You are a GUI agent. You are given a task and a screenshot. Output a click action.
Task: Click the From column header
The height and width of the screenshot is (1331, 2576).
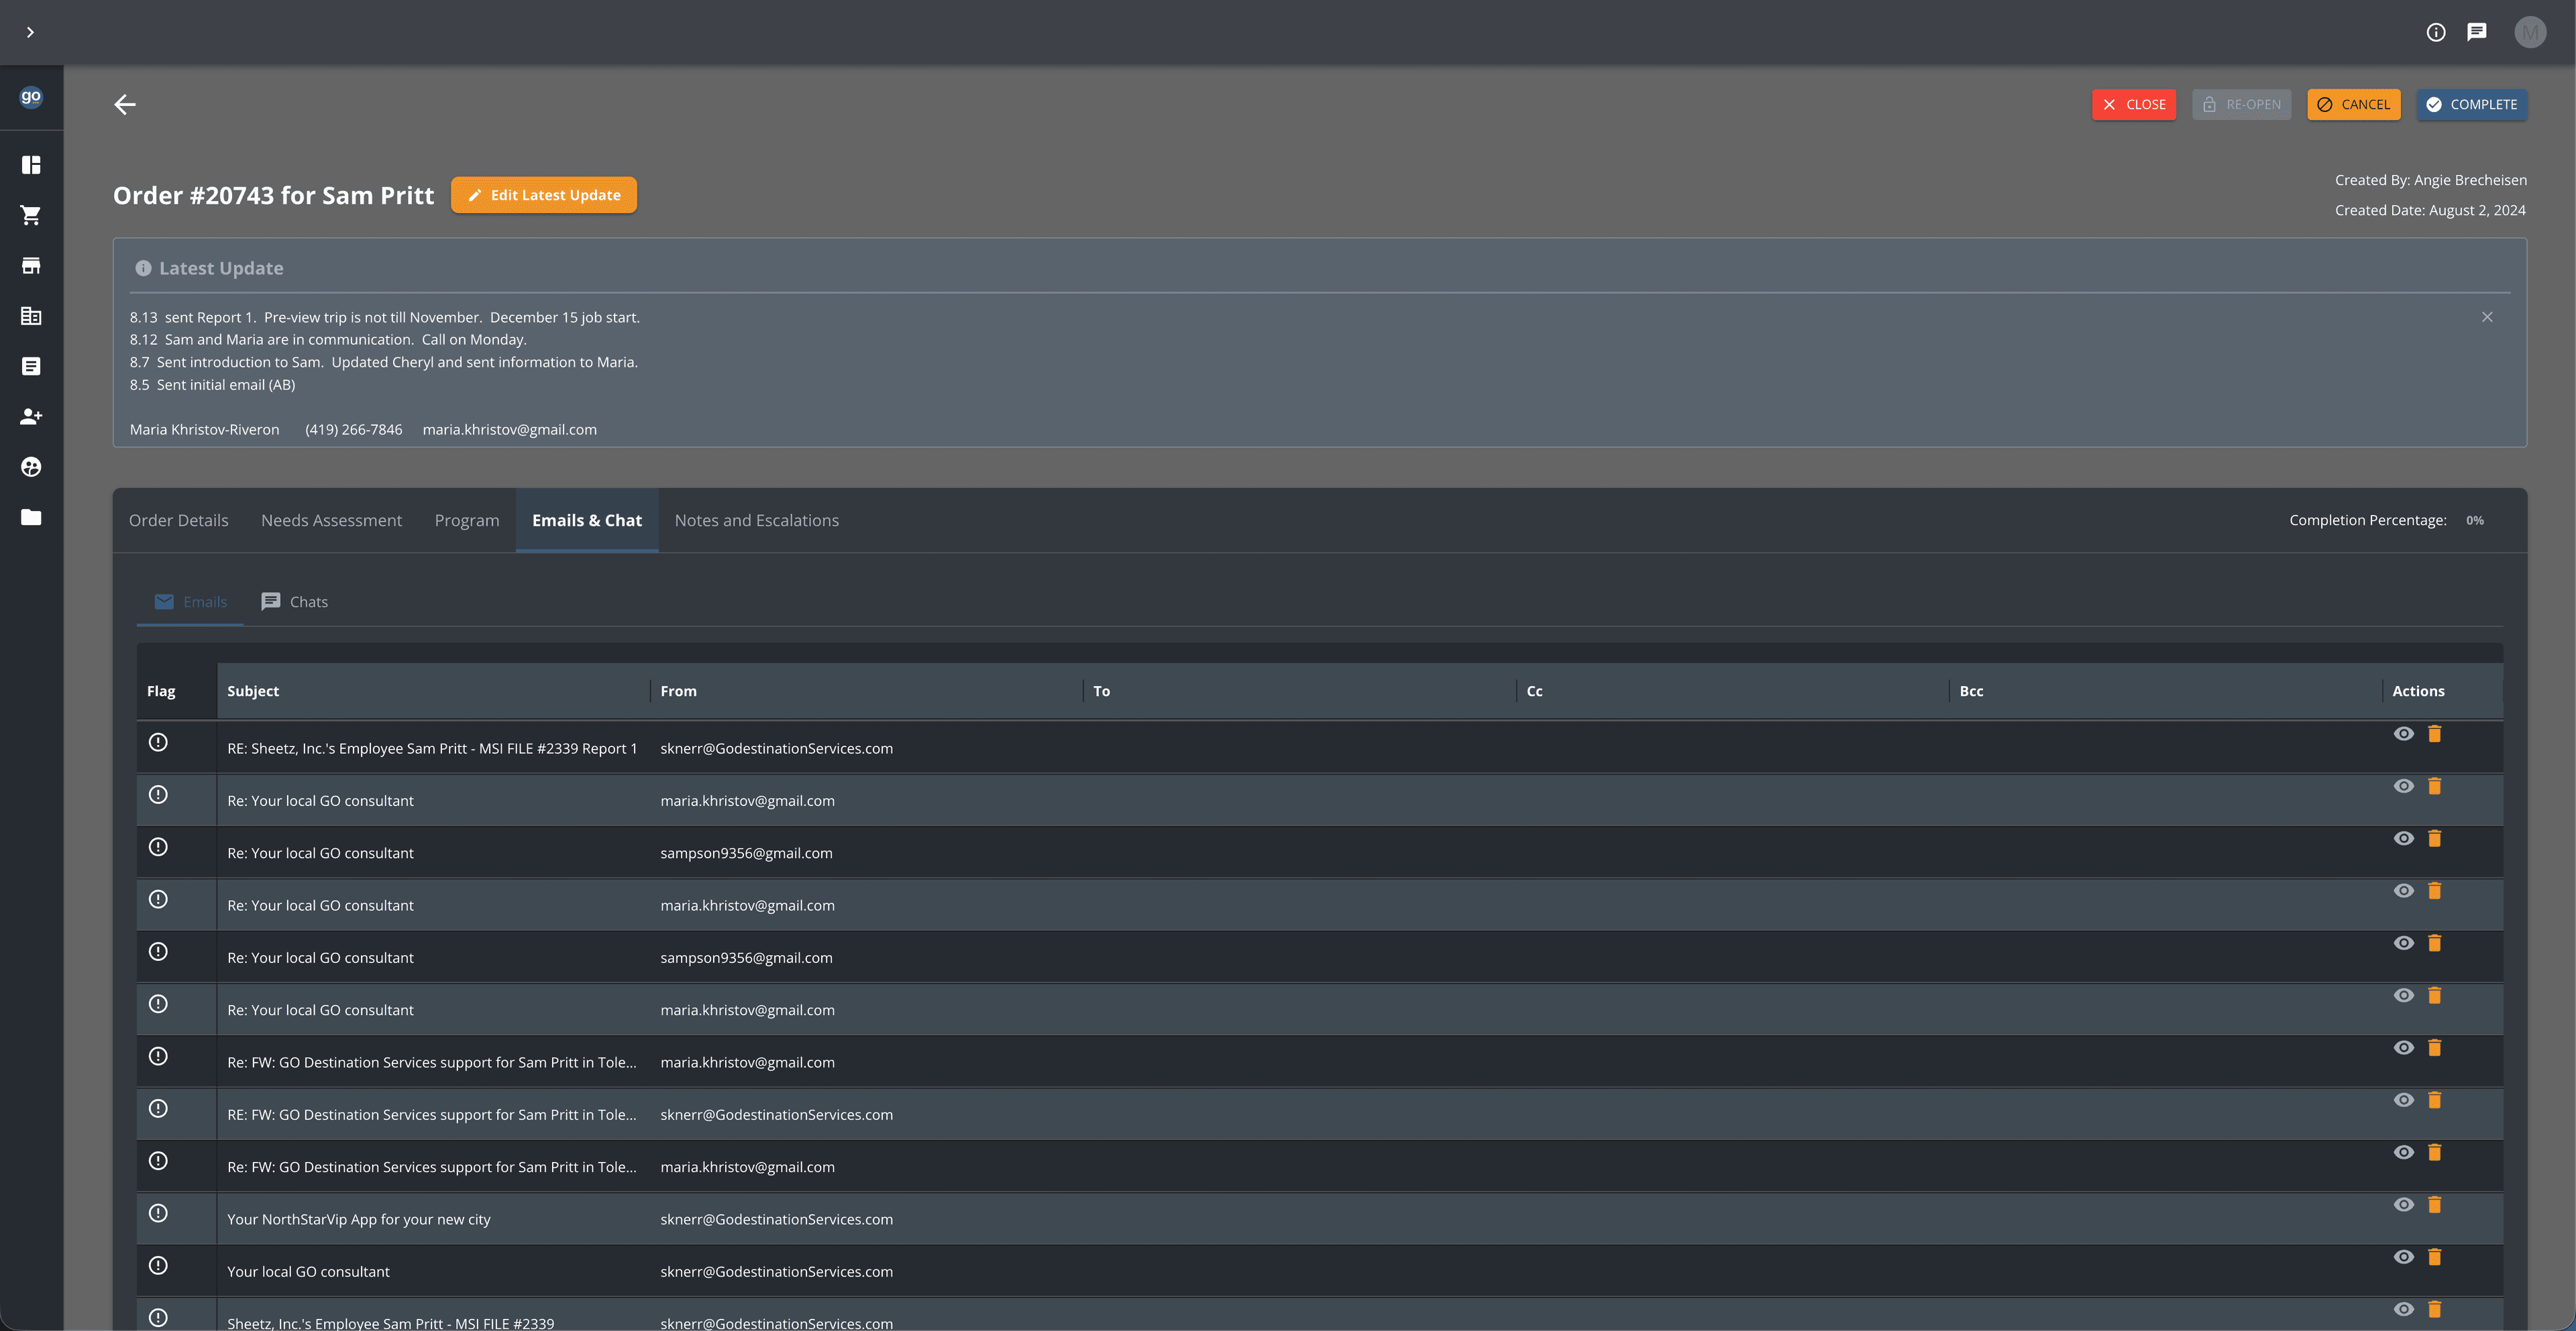pos(866,691)
